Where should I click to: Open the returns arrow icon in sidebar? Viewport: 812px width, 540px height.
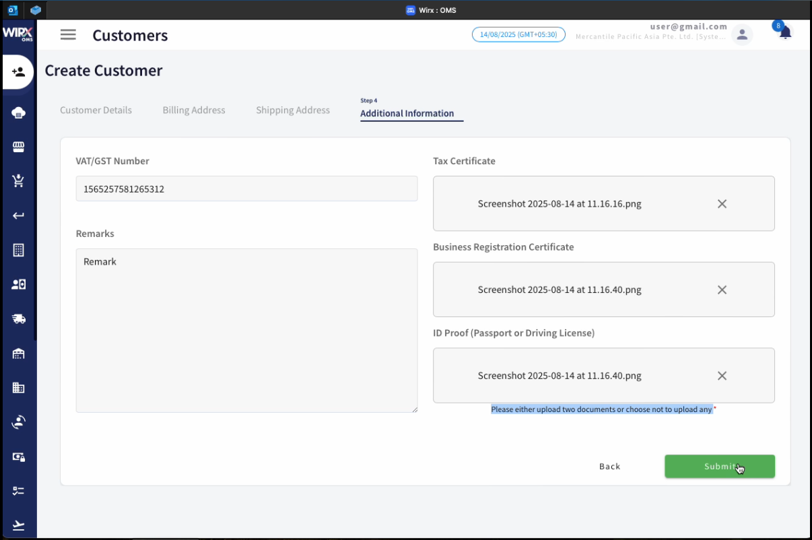point(18,215)
